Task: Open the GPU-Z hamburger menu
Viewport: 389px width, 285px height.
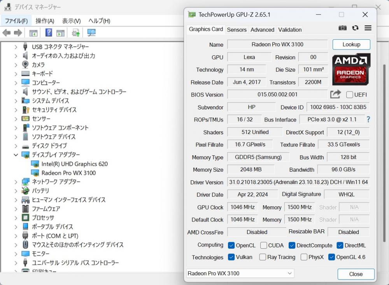Action: click(x=368, y=28)
